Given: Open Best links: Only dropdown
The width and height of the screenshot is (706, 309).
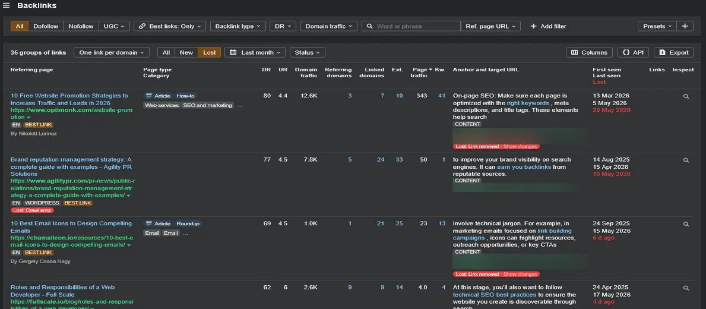Looking at the screenshot, I should 170,26.
